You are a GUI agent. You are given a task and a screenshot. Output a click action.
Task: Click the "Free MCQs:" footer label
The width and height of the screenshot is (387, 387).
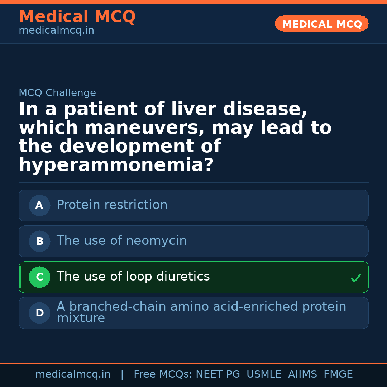[x=163, y=374]
